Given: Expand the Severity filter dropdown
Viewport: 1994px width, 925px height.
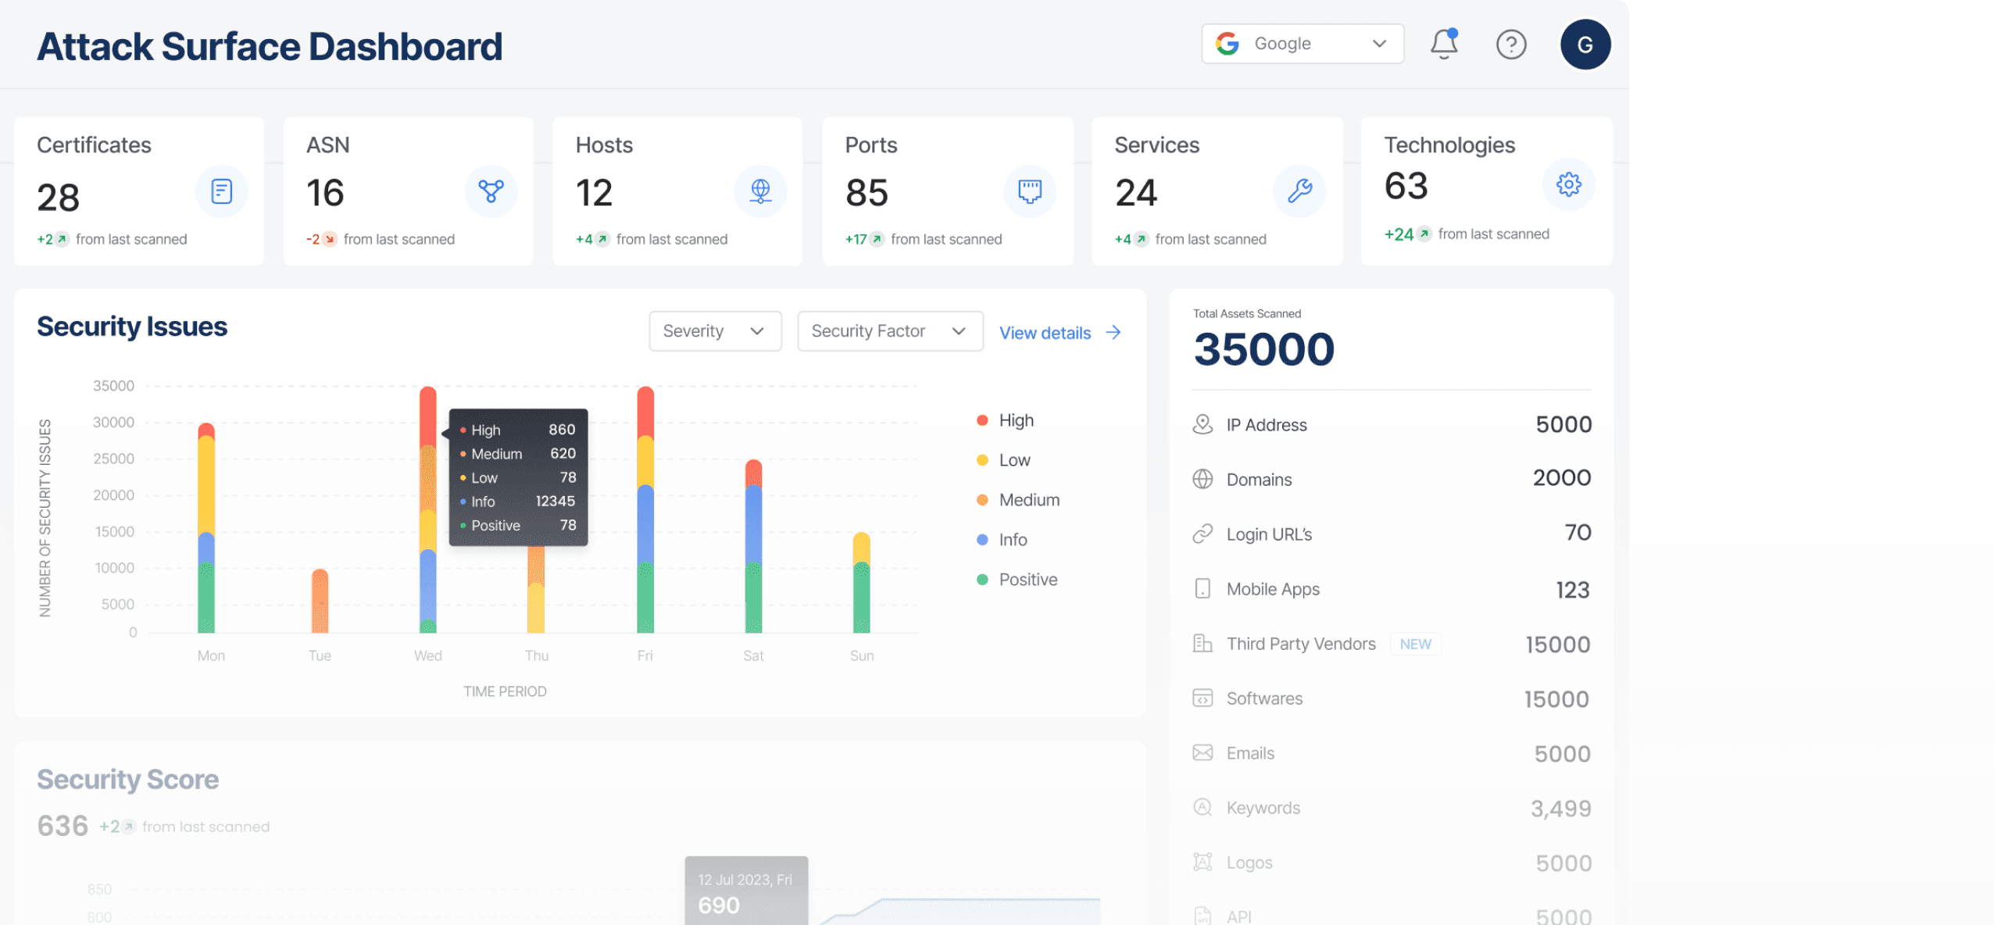Looking at the screenshot, I should click(714, 331).
